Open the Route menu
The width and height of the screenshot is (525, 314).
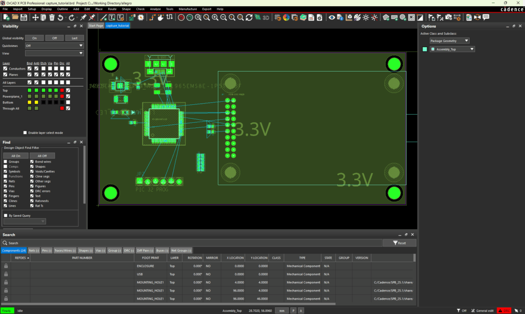coord(112,9)
